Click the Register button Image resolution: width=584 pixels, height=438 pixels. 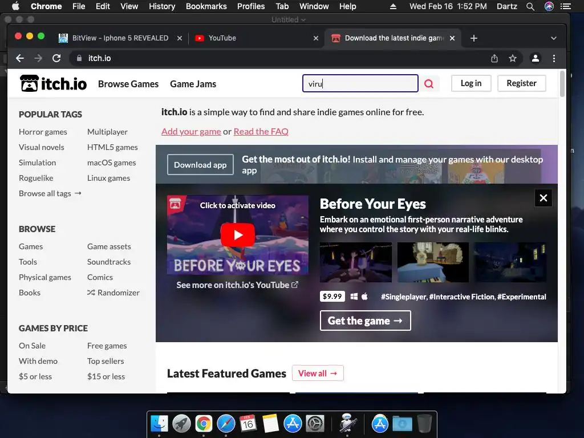pos(521,83)
